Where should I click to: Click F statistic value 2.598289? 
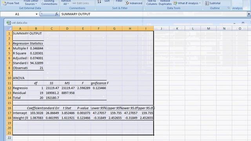tap(83, 88)
